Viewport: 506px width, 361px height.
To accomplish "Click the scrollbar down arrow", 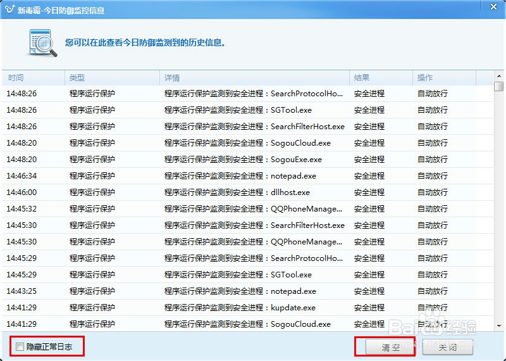I will 499,326.
